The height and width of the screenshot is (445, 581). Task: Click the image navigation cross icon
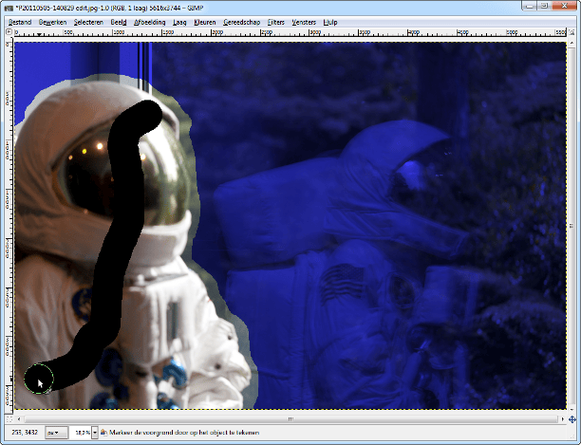pyautogui.click(x=572, y=419)
